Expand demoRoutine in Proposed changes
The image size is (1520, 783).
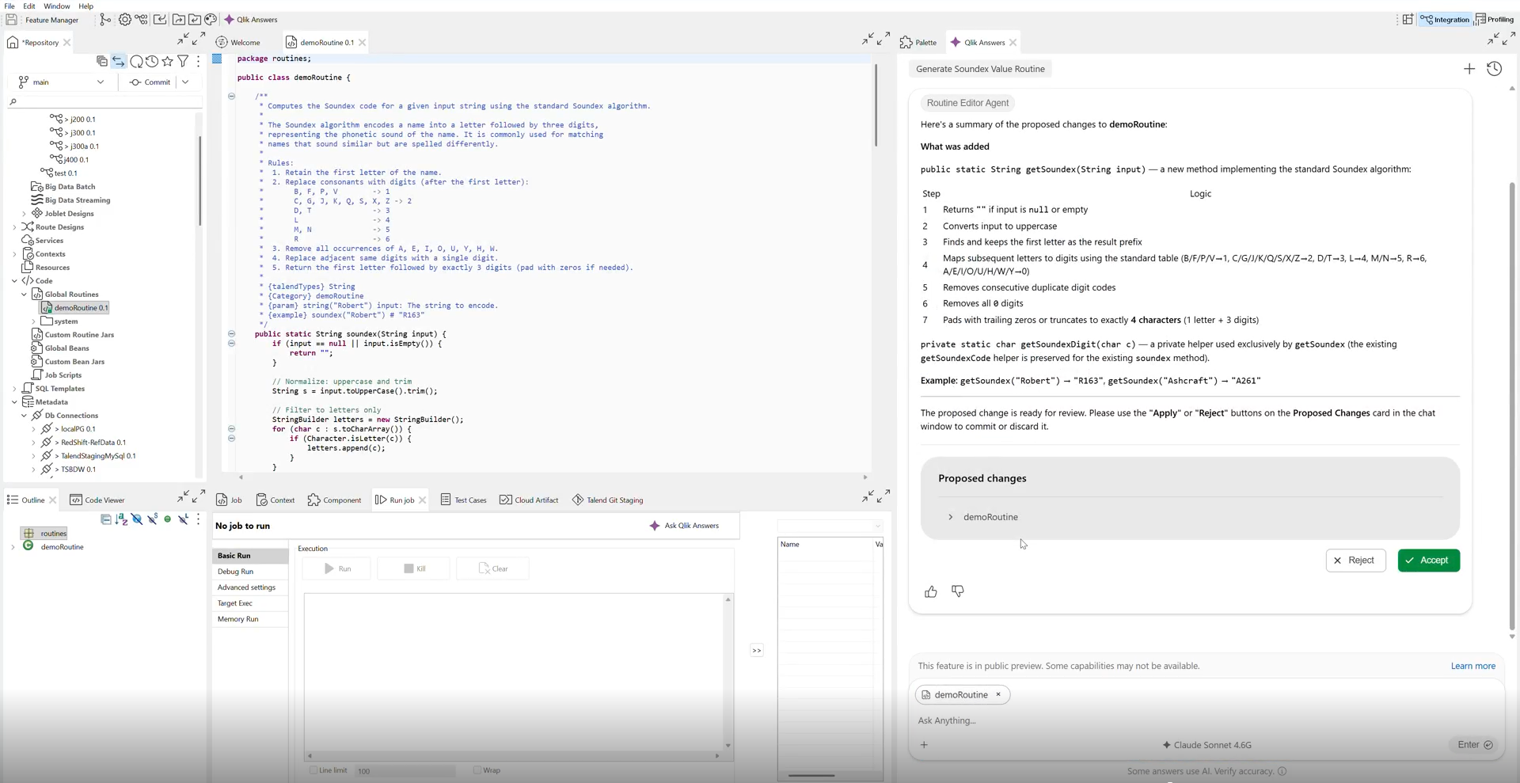pyautogui.click(x=951, y=517)
